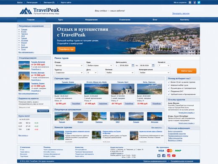Open Все новости link in tourism news
This screenshot has height=164, width=218.
click(157, 127)
